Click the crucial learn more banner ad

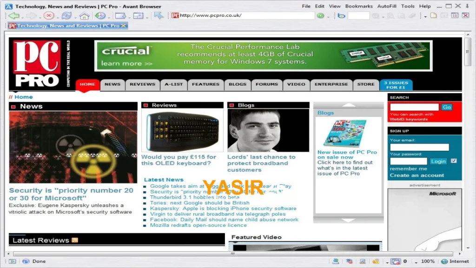click(x=263, y=56)
